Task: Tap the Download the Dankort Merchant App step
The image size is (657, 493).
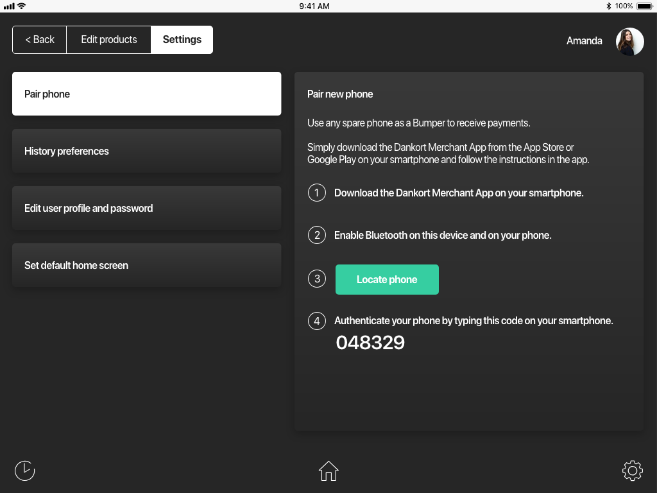Action: tap(458, 193)
